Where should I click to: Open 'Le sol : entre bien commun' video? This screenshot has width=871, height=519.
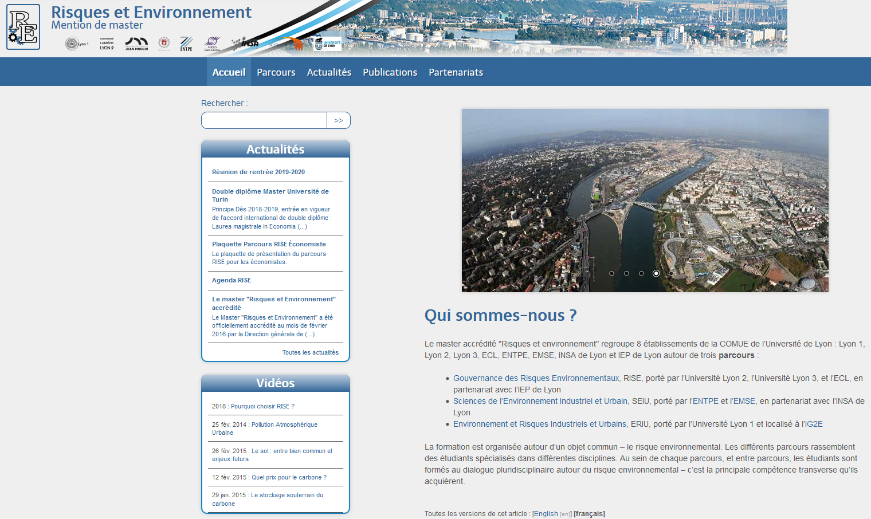click(272, 455)
